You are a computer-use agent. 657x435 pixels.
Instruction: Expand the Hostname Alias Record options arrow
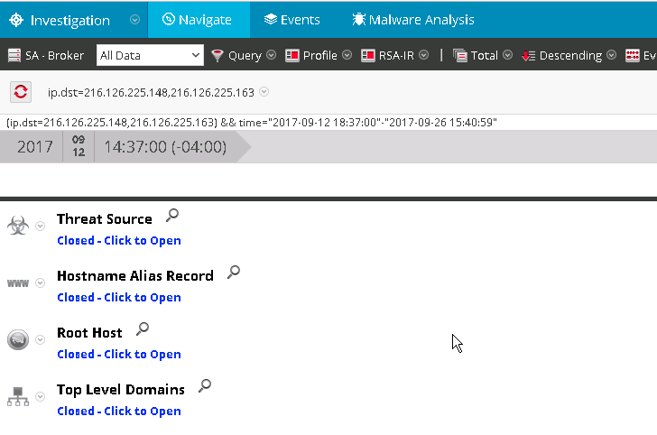tap(41, 282)
